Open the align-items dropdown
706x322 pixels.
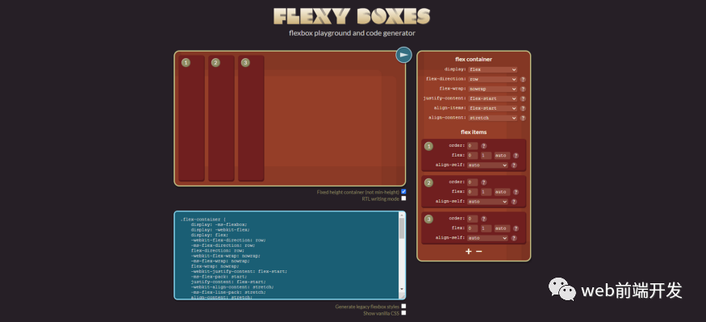[492, 108]
